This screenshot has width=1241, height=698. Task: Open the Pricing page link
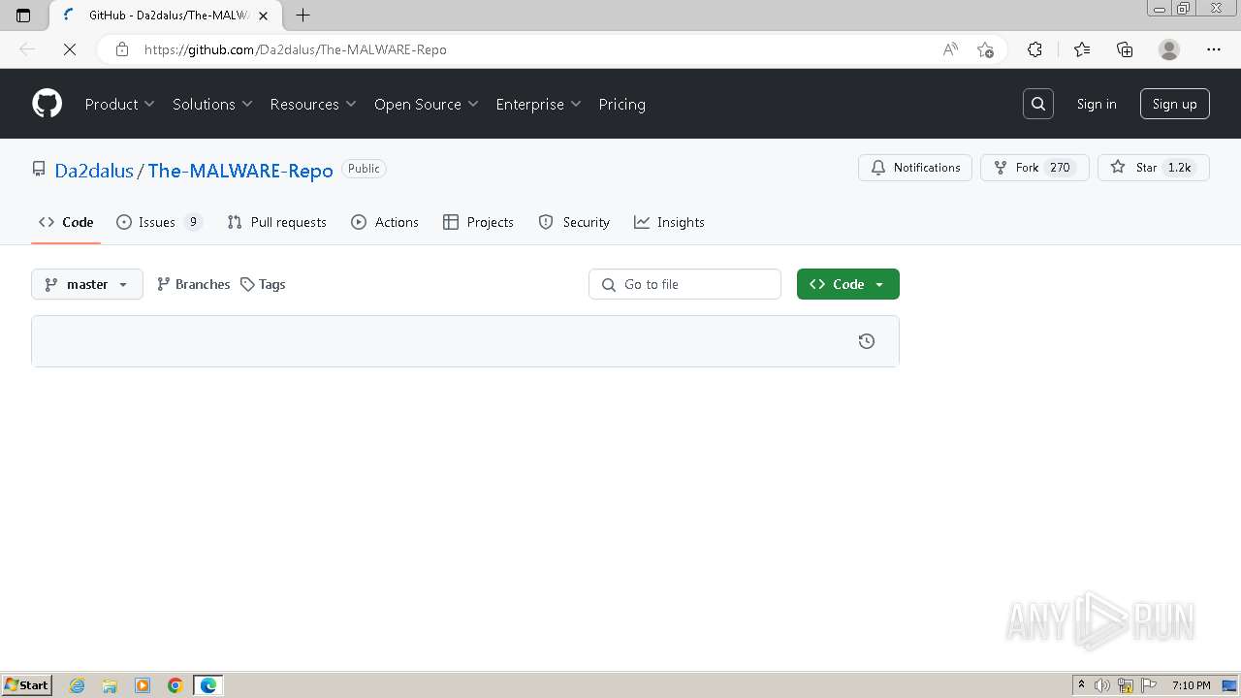[622, 104]
